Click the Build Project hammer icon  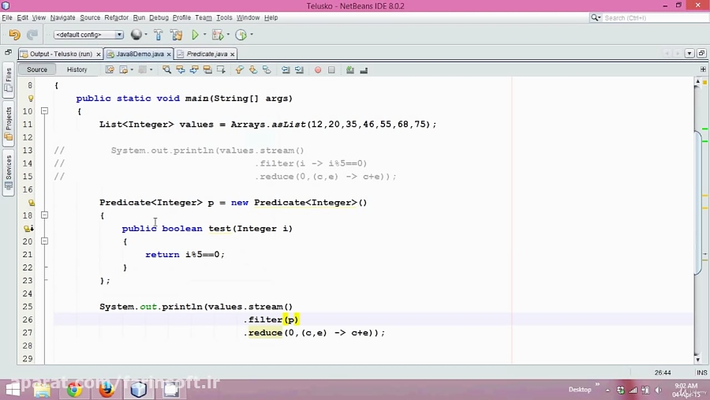pyautogui.click(x=158, y=35)
